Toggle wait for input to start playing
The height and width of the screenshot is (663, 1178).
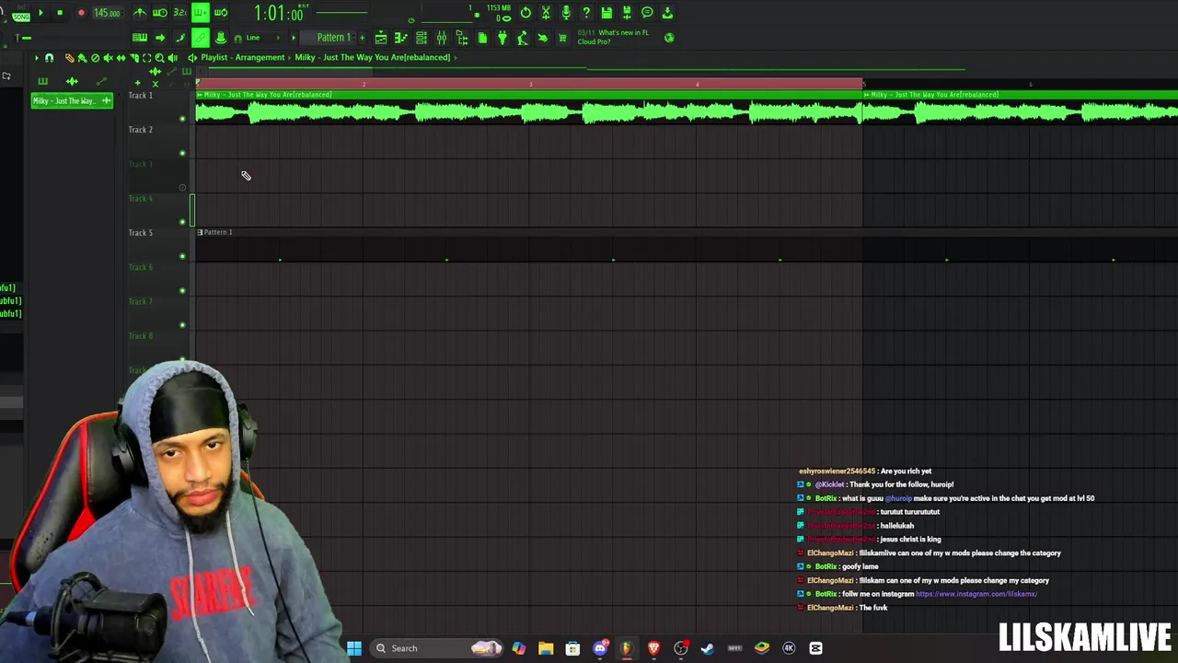[x=159, y=13]
